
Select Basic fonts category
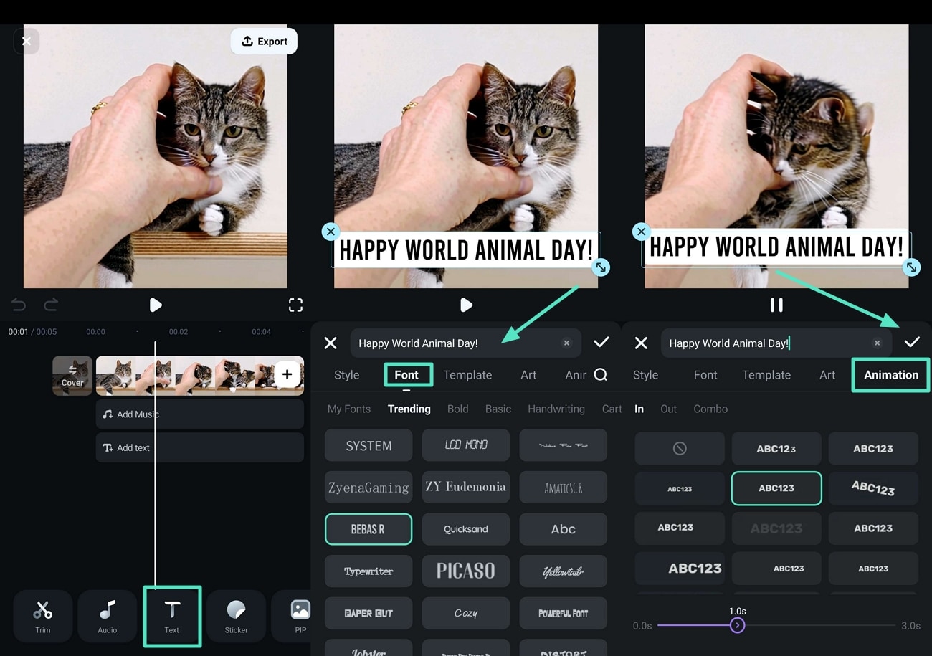click(x=498, y=409)
